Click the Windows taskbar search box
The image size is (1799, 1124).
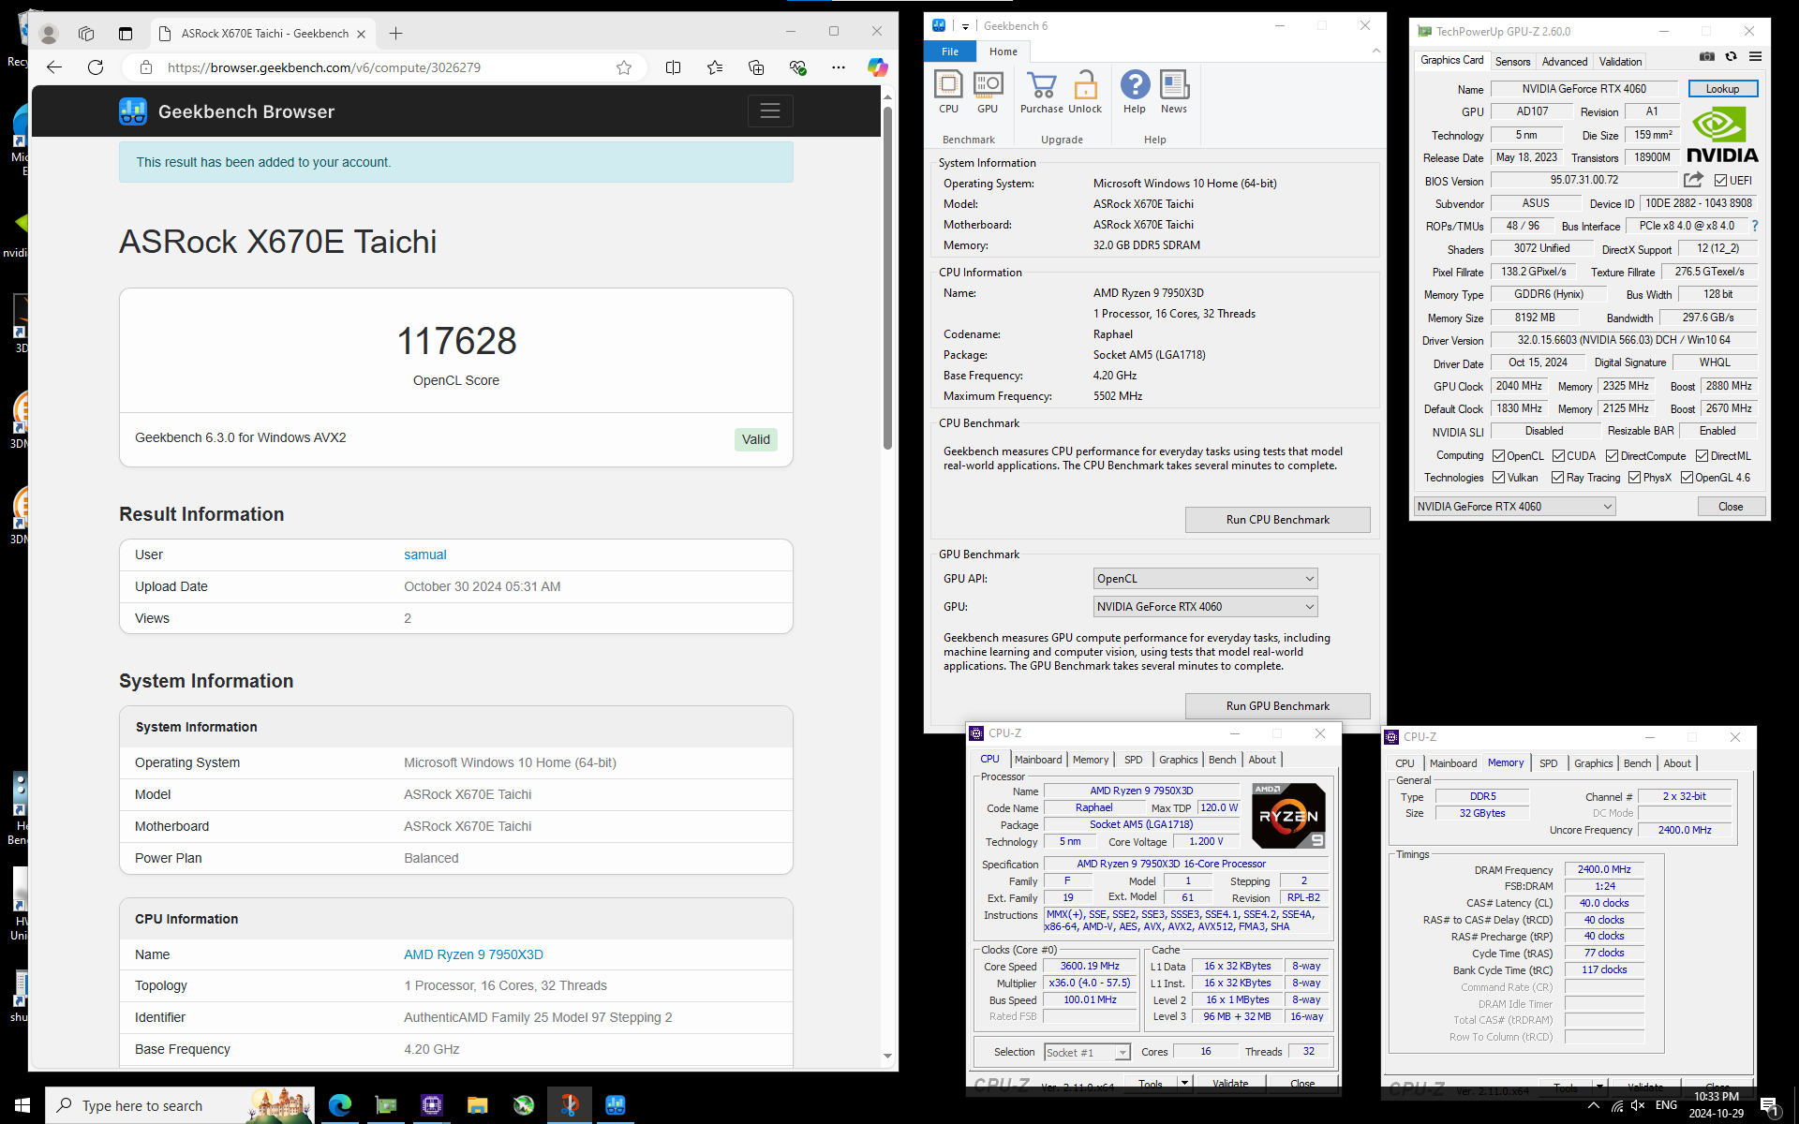coord(180,1105)
